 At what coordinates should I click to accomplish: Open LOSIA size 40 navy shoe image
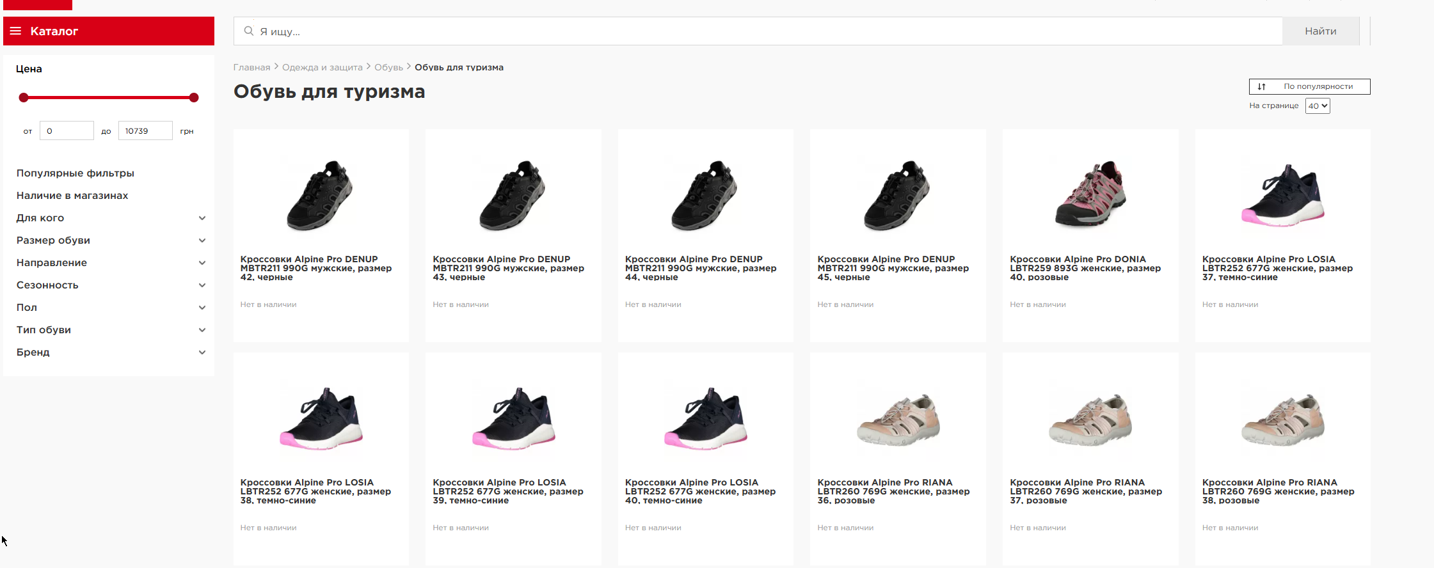coord(706,418)
